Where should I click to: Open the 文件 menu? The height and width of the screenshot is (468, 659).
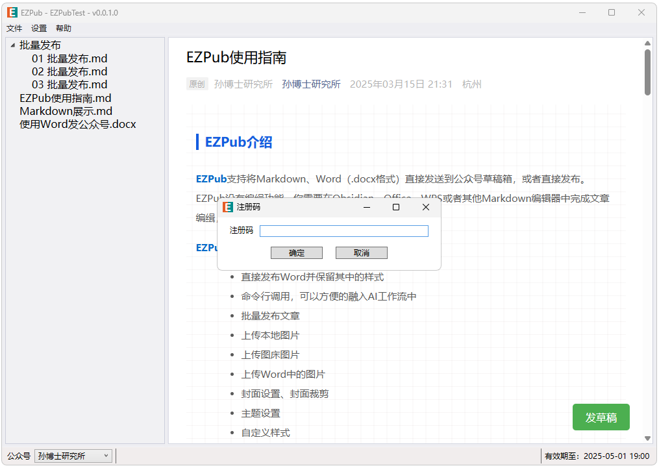(14, 29)
